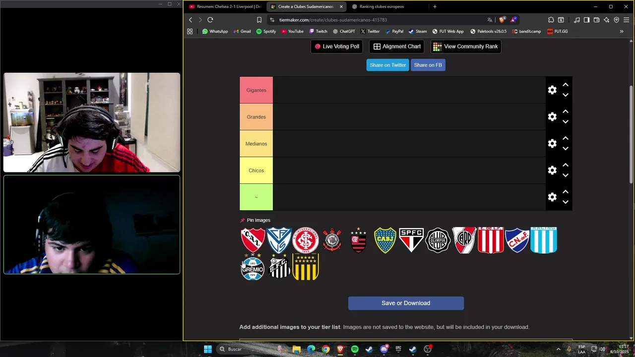Click the Grandes tier label
Viewport: 635px width, 357px height.
(x=256, y=117)
